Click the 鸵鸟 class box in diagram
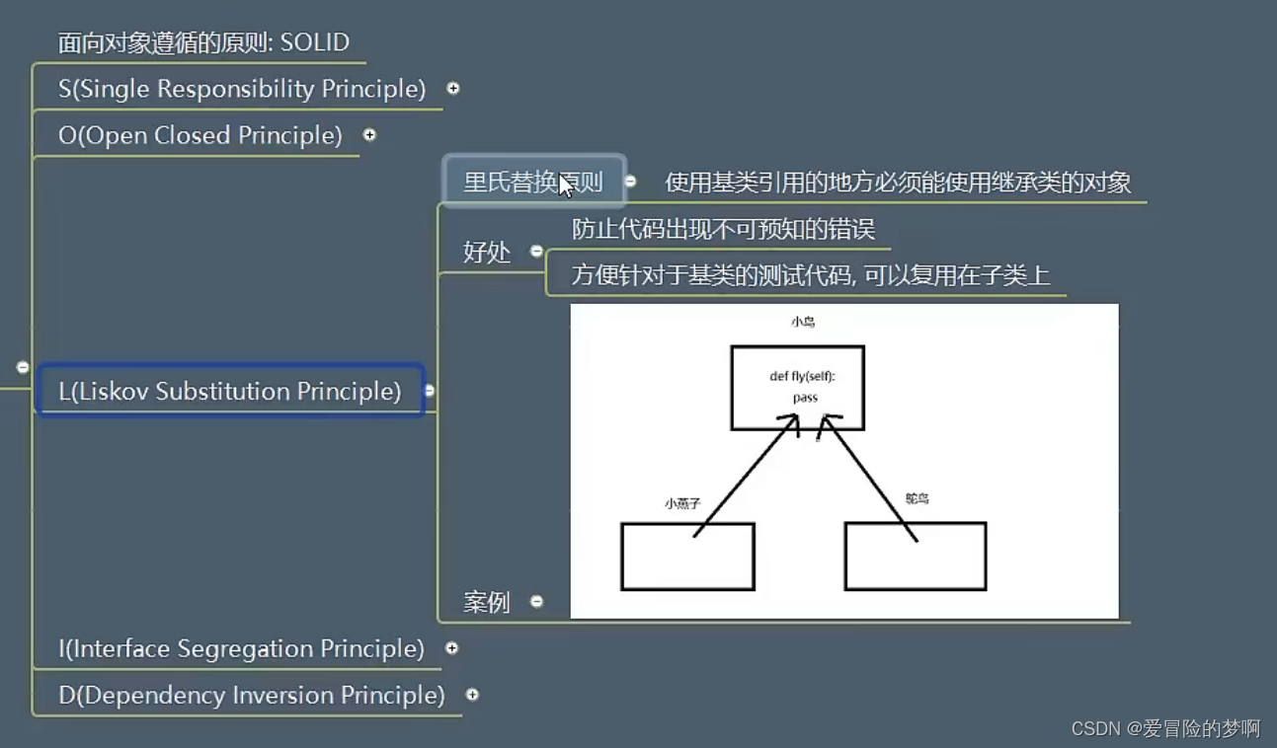 pos(916,557)
